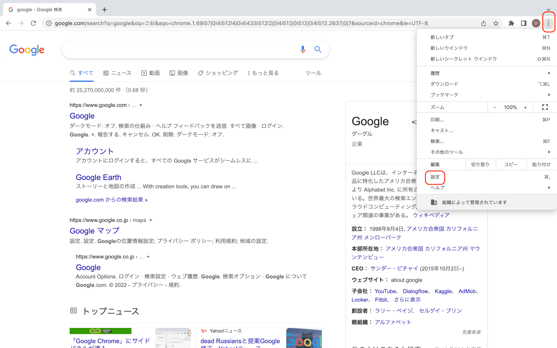
Task: Open the dropdown arrow next to google.com result
Action: coord(141,105)
